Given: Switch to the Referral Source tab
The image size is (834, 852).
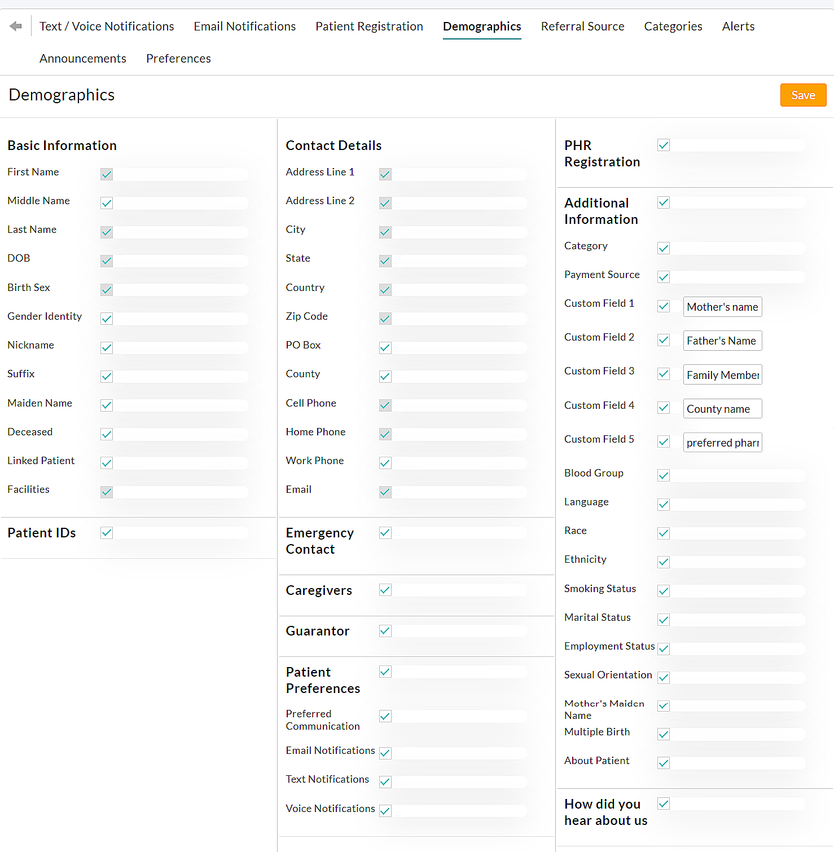Looking at the screenshot, I should point(582,27).
